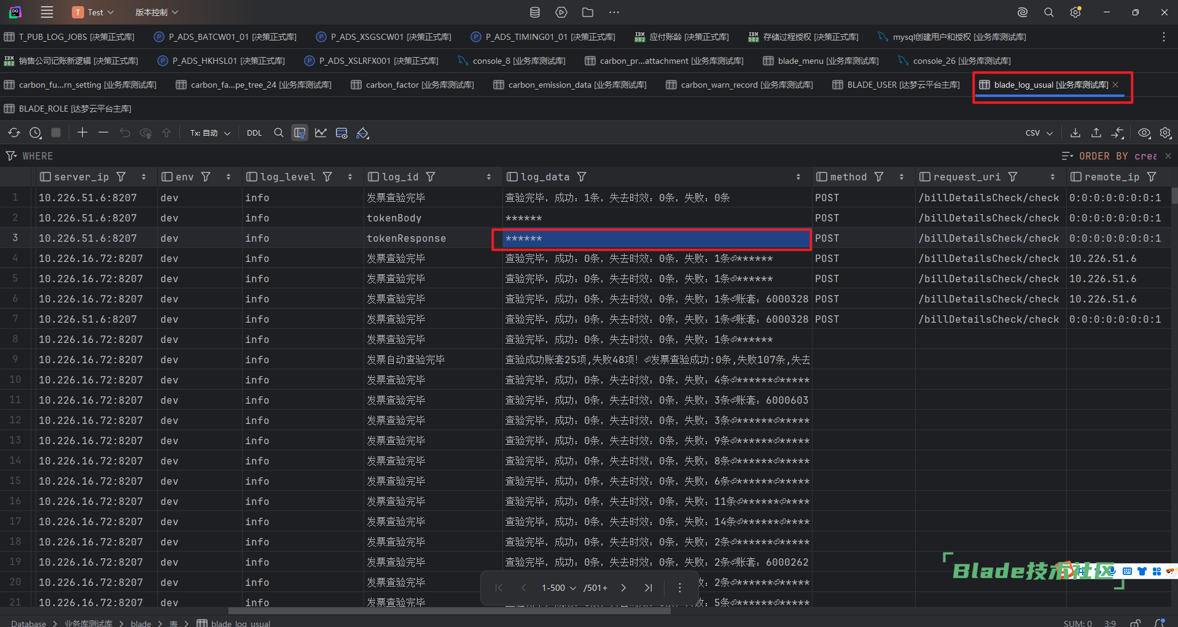Open the Test project dropdown

click(x=93, y=12)
